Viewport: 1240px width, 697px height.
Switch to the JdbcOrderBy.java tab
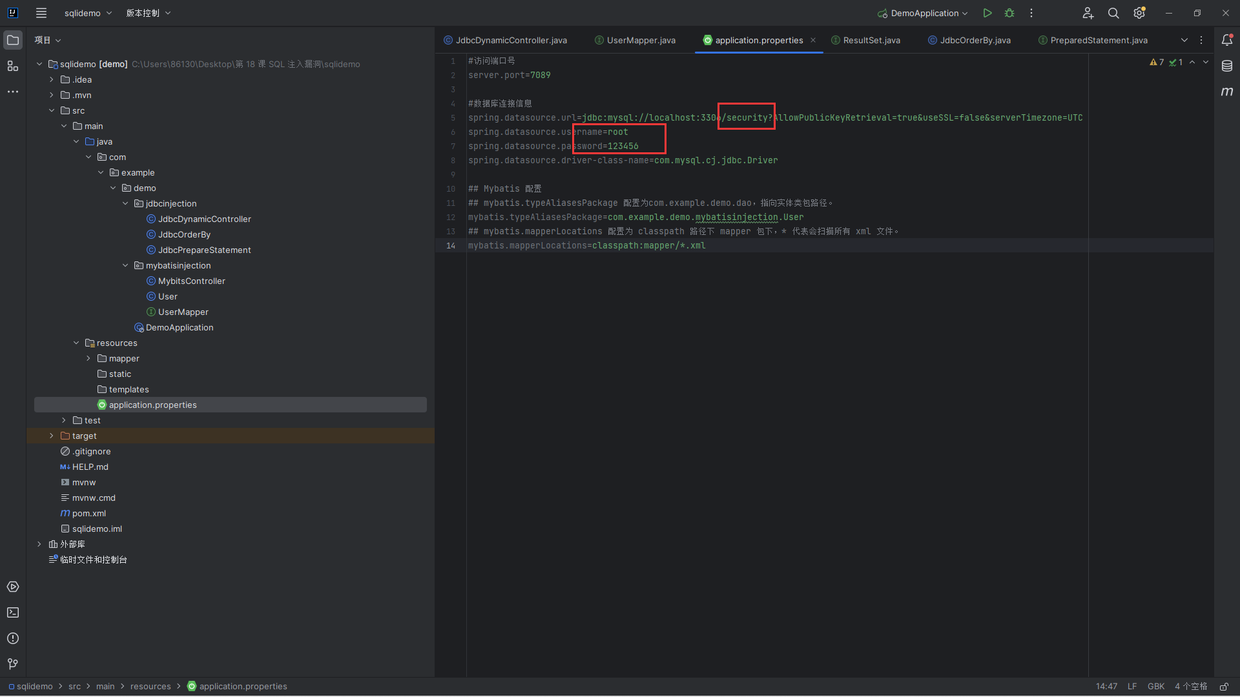point(975,40)
